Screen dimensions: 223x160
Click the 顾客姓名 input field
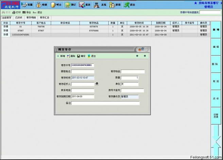(83, 71)
